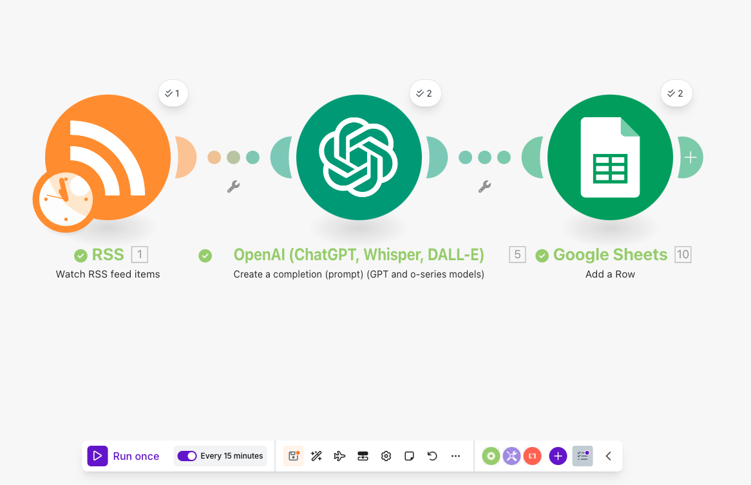Image resolution: width=751 pixels, height=485 pixels.
Task: Open filter wrench between RSS and OpenAI
Action: (233, 186)
